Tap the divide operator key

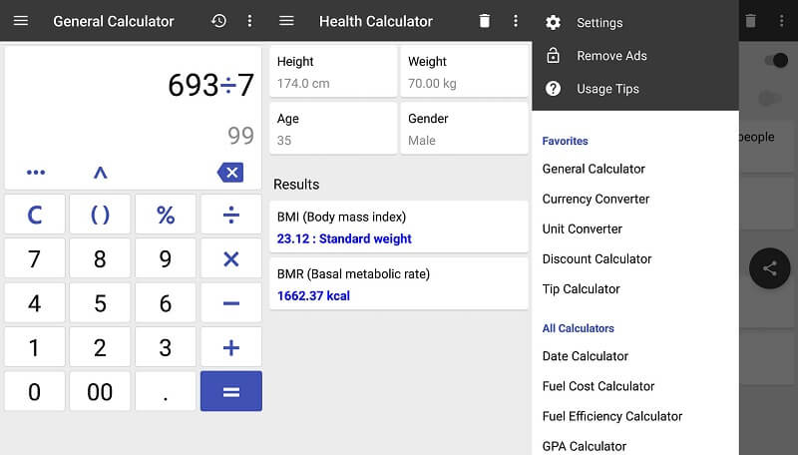point(231,215)
